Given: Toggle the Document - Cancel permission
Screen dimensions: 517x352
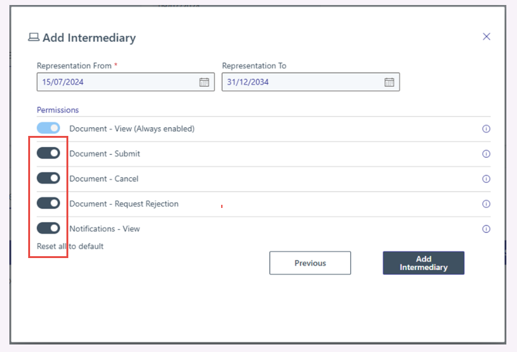Looking at the screenshot, I should pos(48,179).
